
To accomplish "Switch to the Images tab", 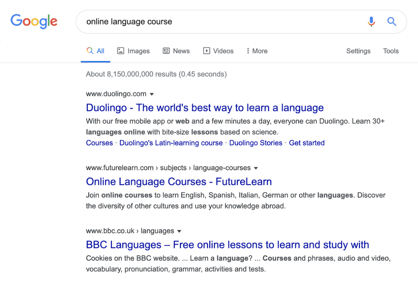I will [x=133, y=51].
